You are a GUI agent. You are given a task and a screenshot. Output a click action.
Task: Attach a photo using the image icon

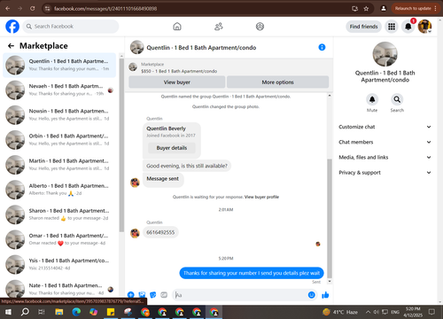coord(142,294)
